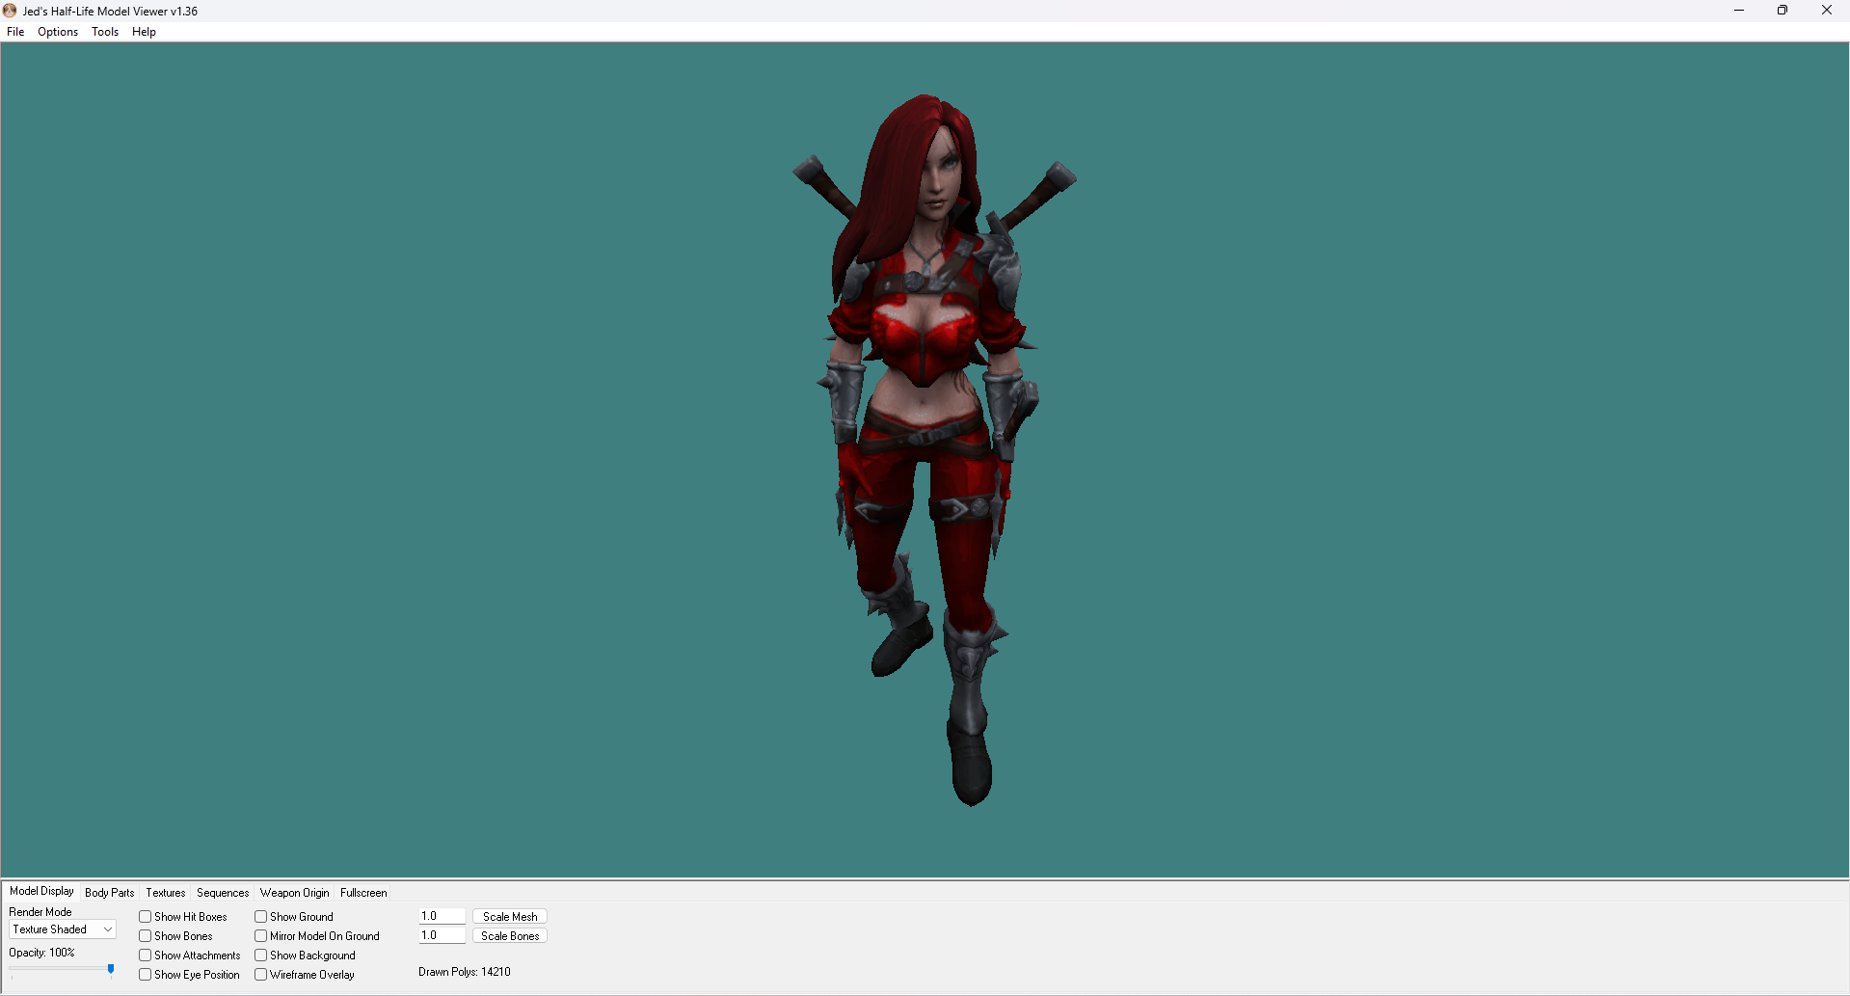
Task: Enable Show Background checkbox
Action: coord(261,956)
